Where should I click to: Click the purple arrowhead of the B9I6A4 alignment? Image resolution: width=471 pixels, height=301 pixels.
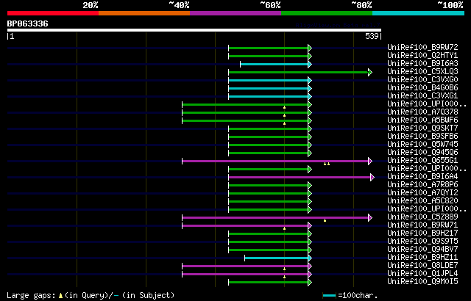tap(372, 178)
